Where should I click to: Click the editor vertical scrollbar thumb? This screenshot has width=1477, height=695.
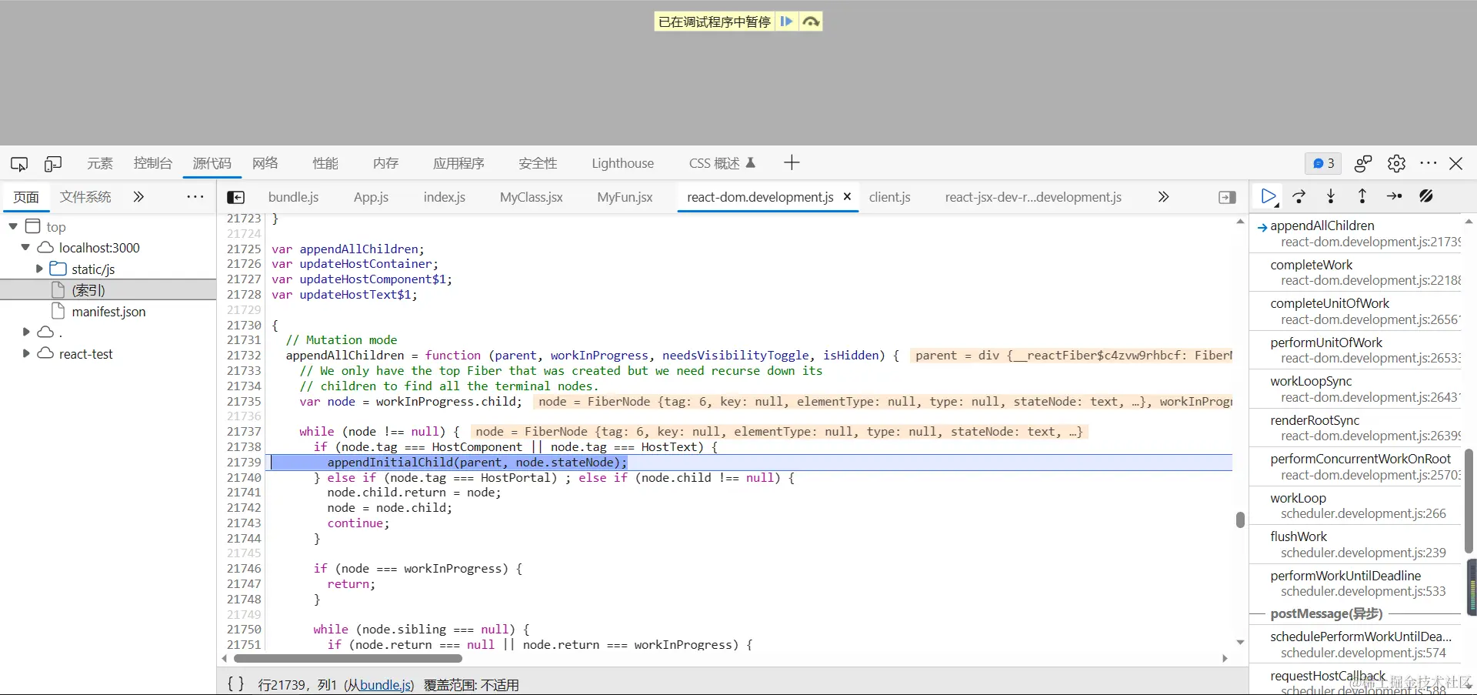[1240, 520]
